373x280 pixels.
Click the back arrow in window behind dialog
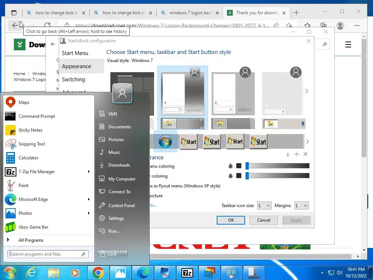click(53, 44)
